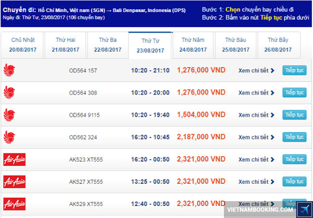
Task: Select flight code AK523 XT555
Action: coord(86,160)
